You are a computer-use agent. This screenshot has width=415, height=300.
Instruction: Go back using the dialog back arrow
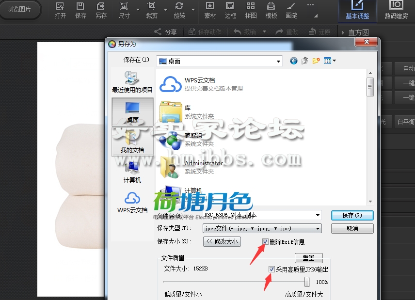coord(294,61)
